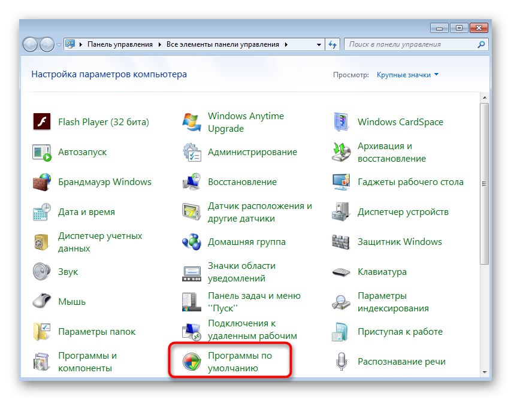The image size is (511, 400).
Task: Click the Forward navigation button
Action: coord(47,45)
